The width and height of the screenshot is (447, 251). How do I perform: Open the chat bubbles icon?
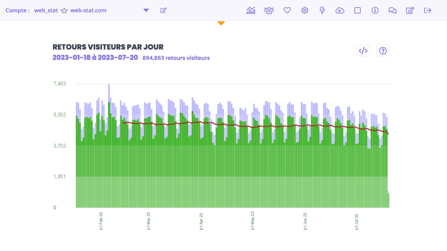393,10
